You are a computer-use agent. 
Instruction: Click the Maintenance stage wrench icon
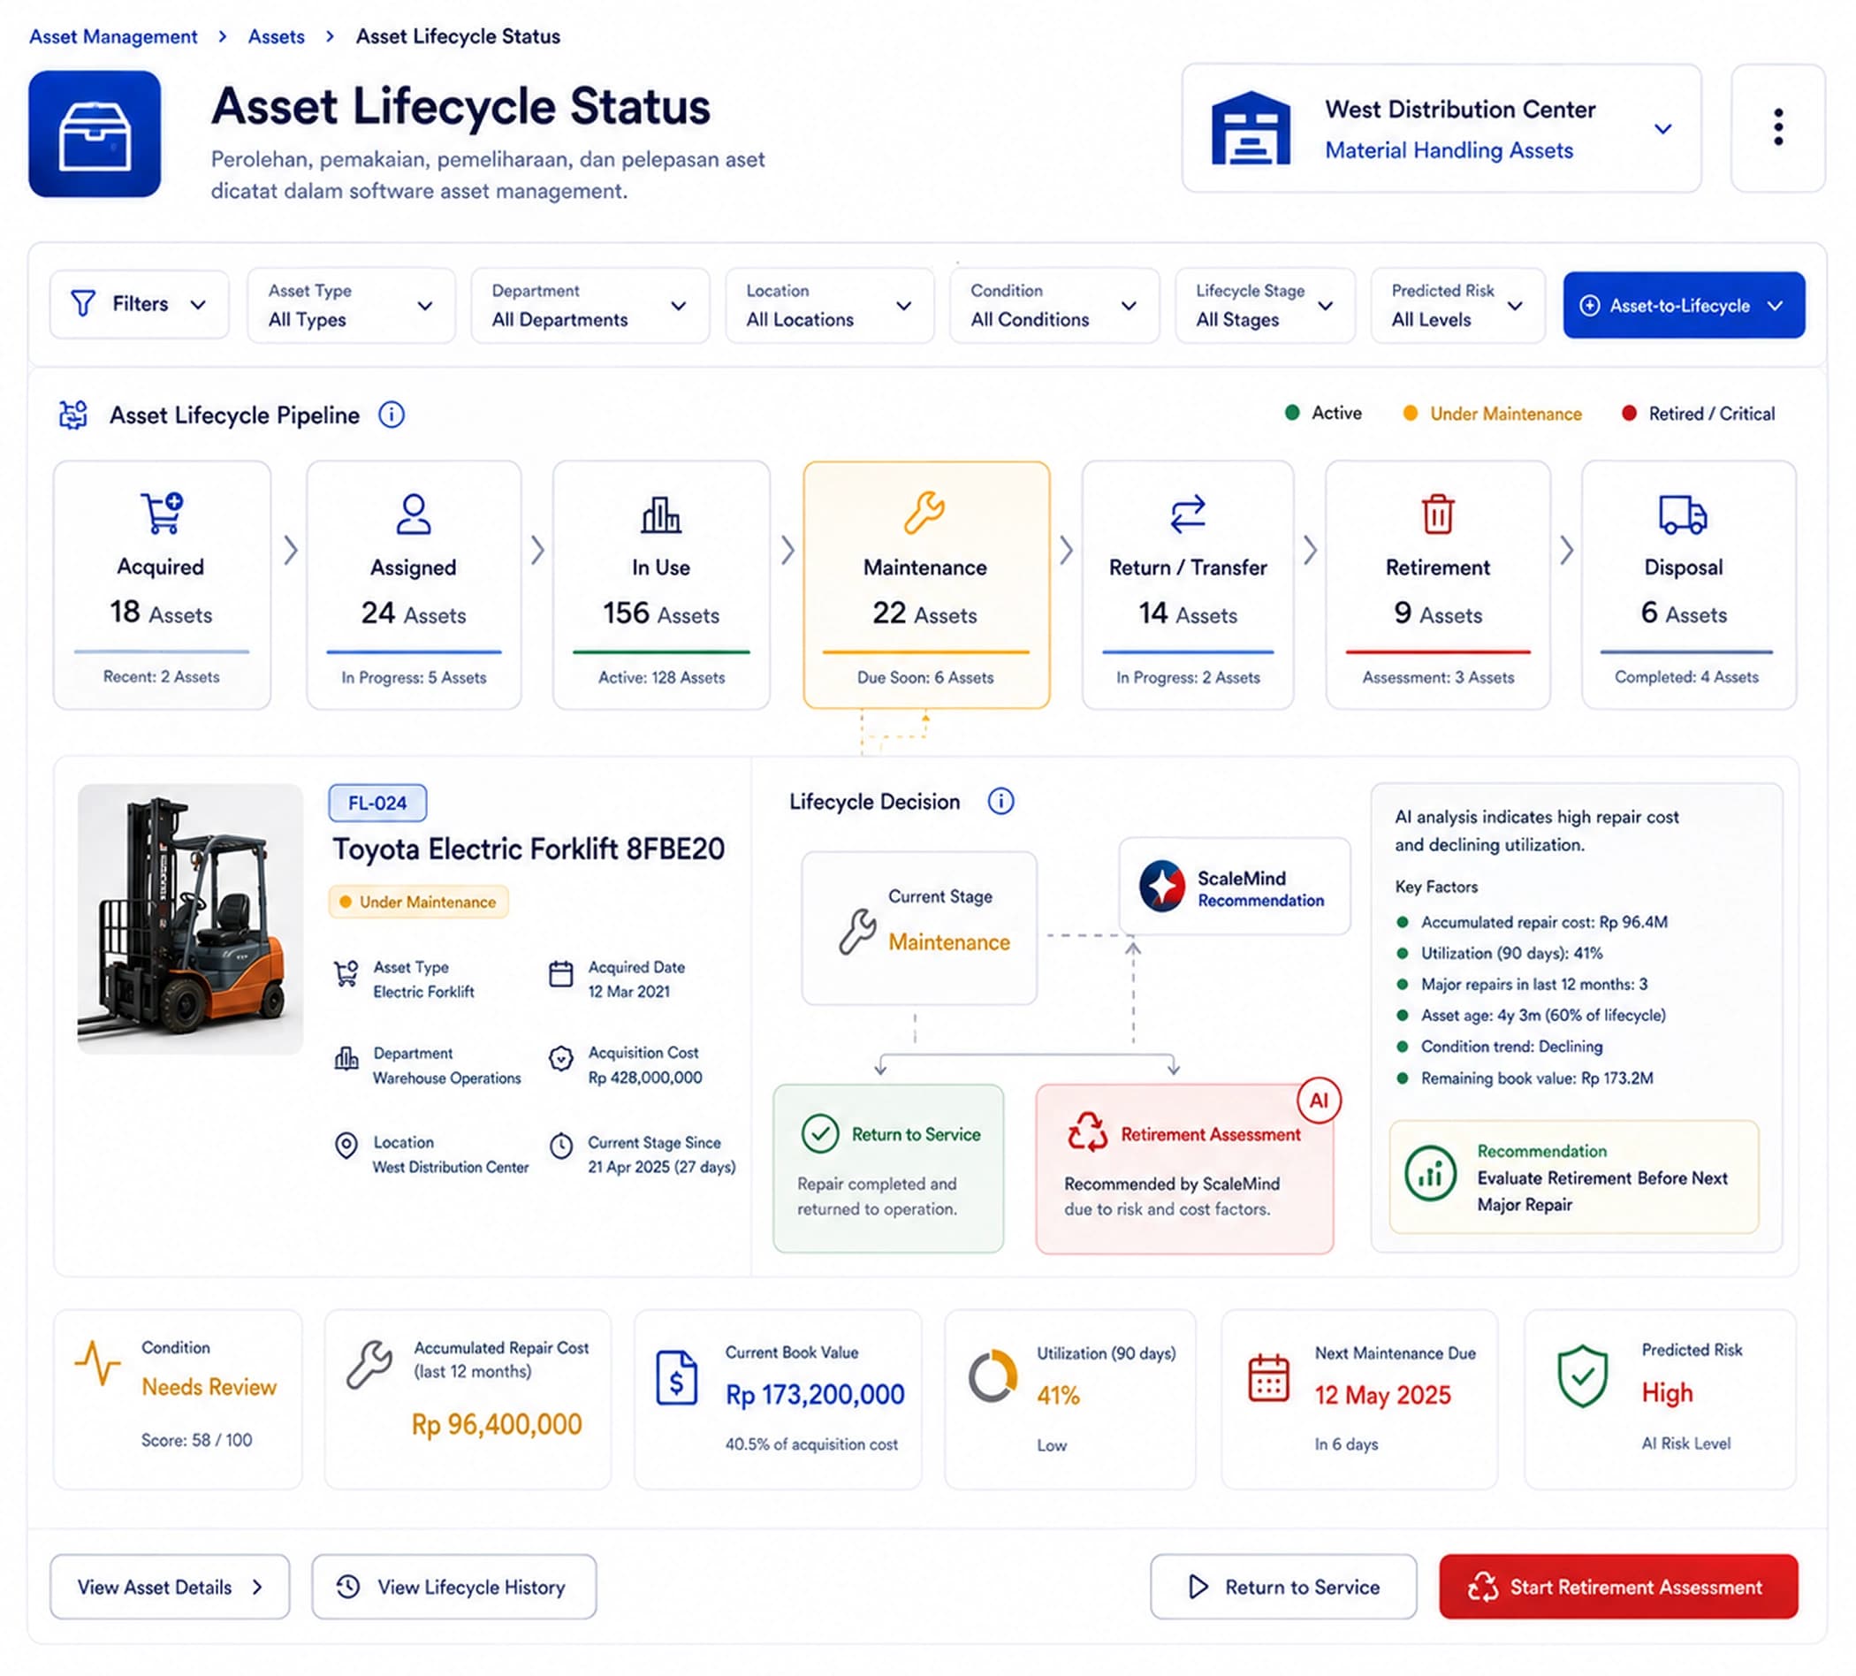[924, 513]
